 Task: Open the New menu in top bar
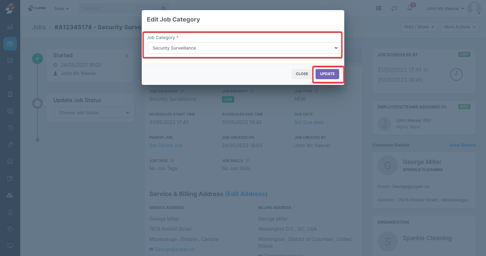point(62,8)
